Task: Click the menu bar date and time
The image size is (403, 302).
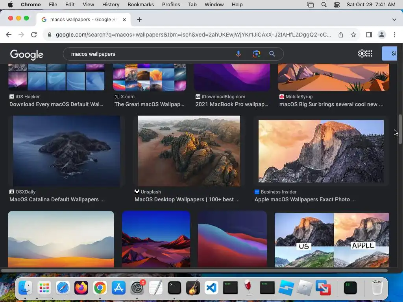Action: (x=371, y=5)
